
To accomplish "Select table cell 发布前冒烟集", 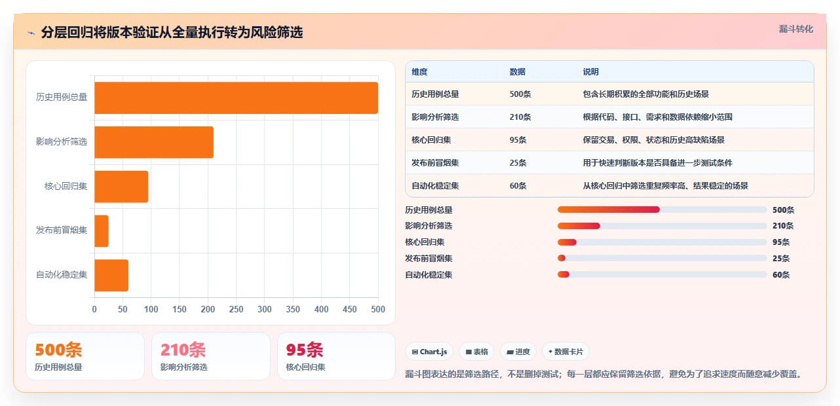I will coord(435,163).
